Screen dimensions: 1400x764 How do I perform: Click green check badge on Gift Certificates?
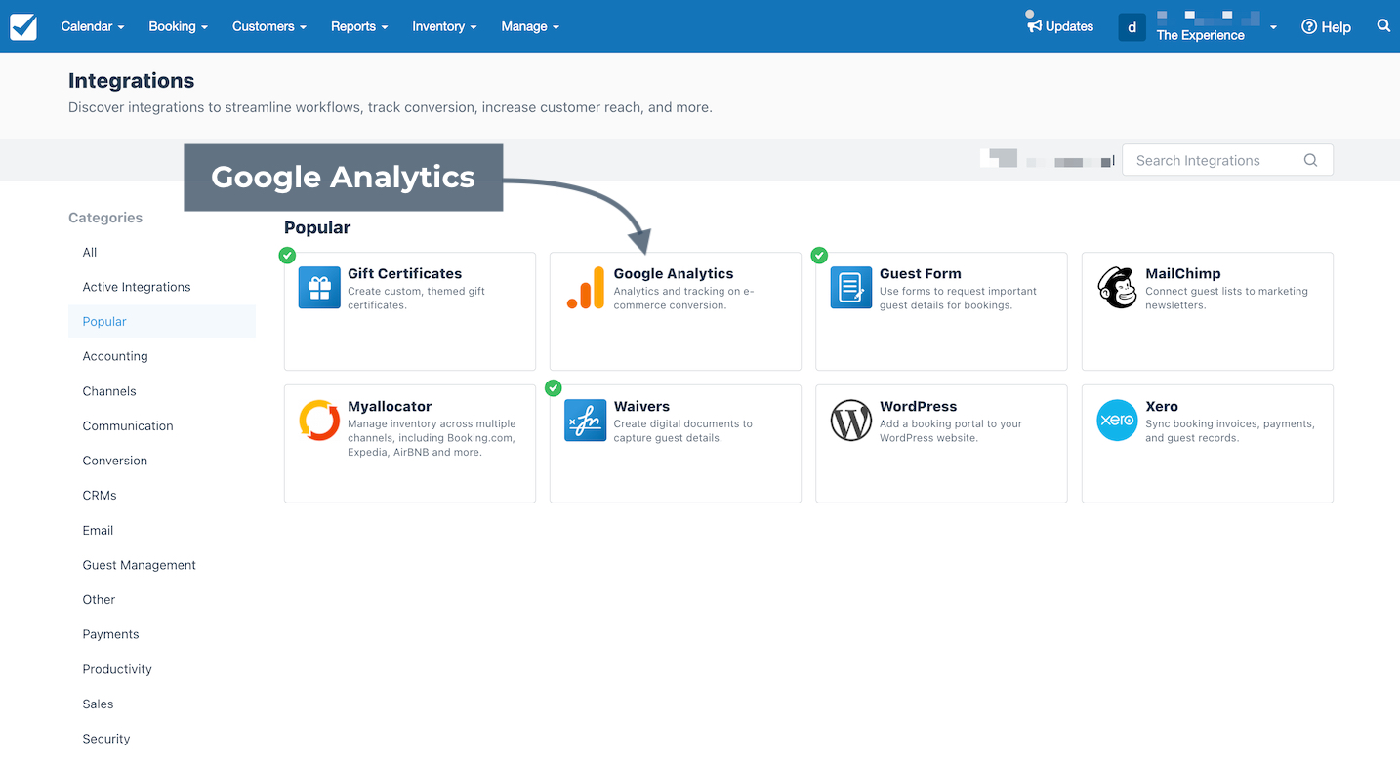(x=287, y=256)
